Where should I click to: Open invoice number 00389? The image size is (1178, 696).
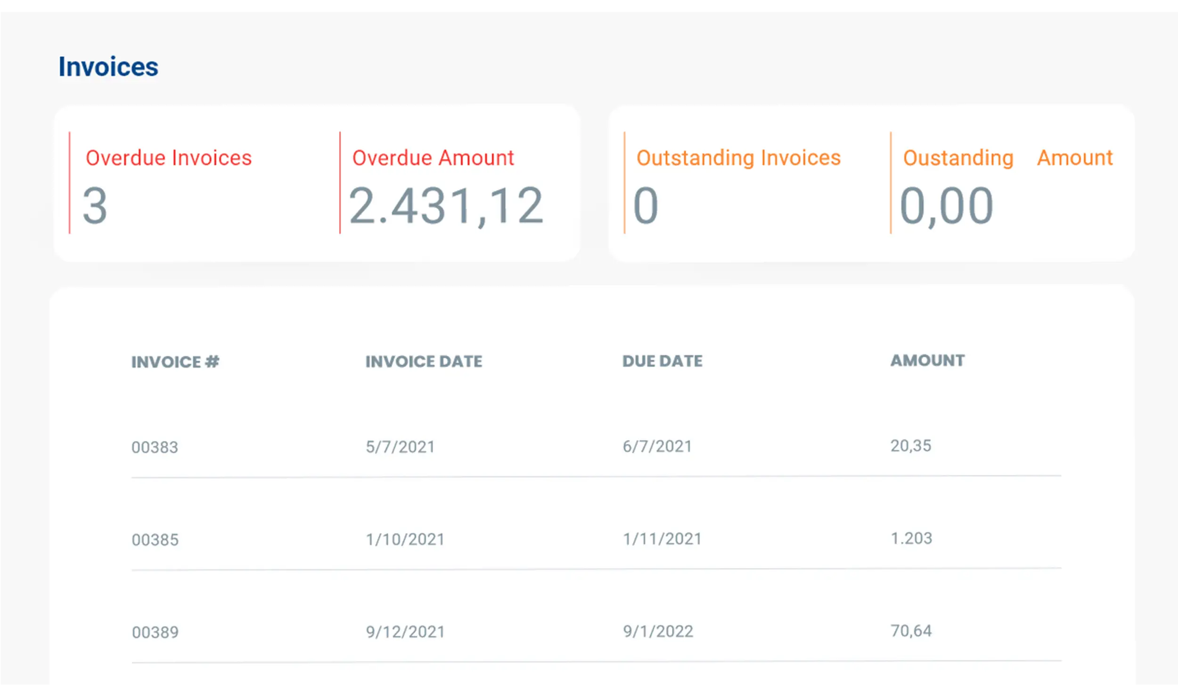click(155, 632)
